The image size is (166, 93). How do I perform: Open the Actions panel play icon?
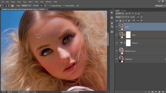[x=112, y=13]
